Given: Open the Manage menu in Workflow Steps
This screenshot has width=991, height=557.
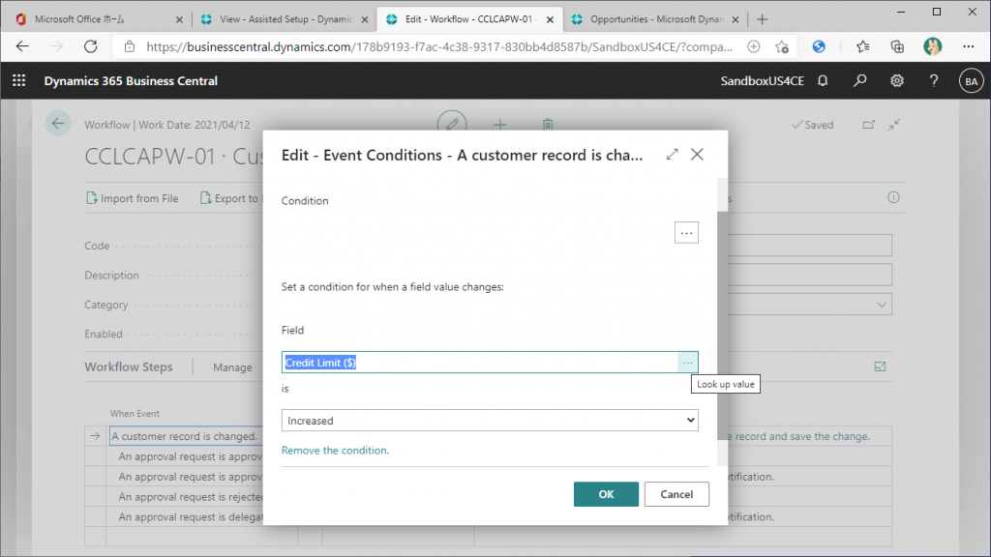Looking at the screenshot, I should pos(232,367).
